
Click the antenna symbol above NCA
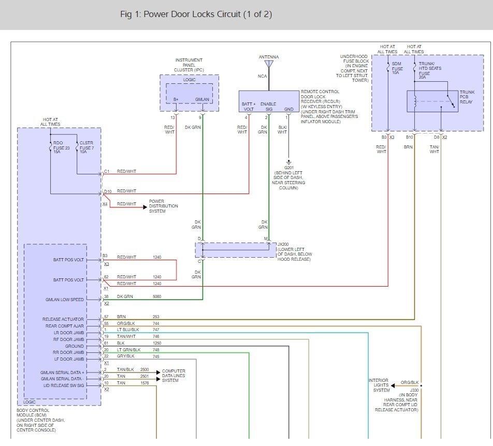268,65
